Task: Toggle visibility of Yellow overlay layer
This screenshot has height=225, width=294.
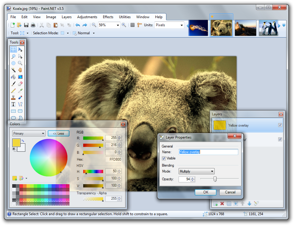Action: tap(280, 125)
